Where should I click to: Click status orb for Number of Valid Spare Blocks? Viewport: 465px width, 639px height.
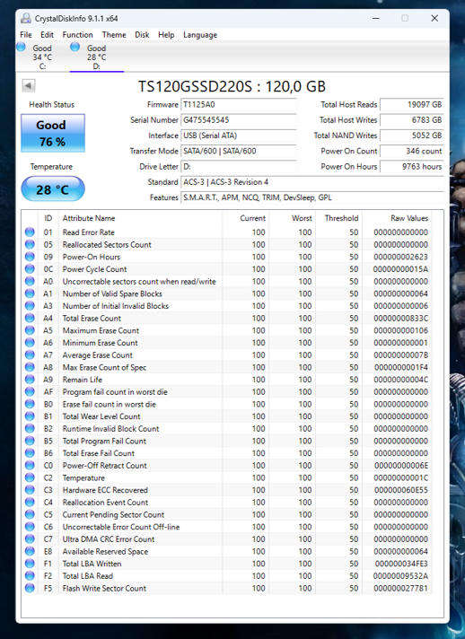coord(30,293)
